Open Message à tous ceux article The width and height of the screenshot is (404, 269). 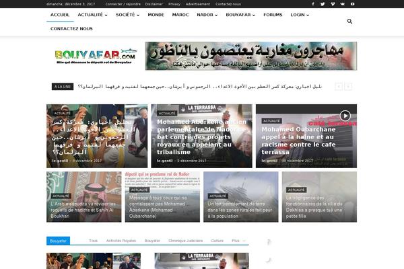pyautogui.click(x=158, y=206)
